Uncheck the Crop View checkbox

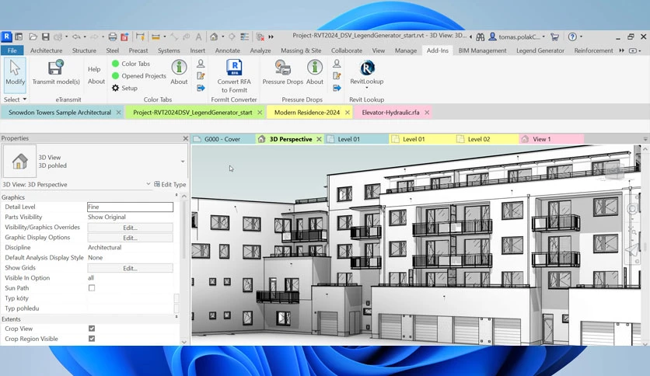pos(92,329)
